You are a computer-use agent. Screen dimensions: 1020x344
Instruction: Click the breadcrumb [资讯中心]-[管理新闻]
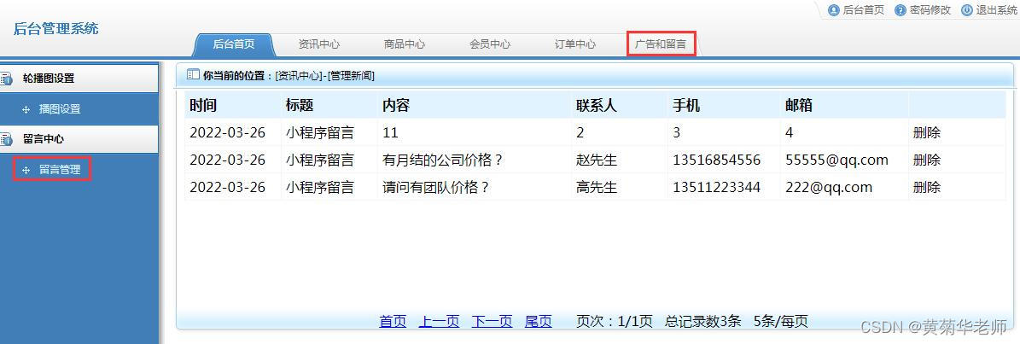(x=324, y=75)
